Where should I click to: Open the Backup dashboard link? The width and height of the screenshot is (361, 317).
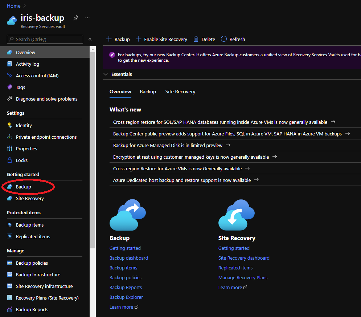click(x=129, y=258)
